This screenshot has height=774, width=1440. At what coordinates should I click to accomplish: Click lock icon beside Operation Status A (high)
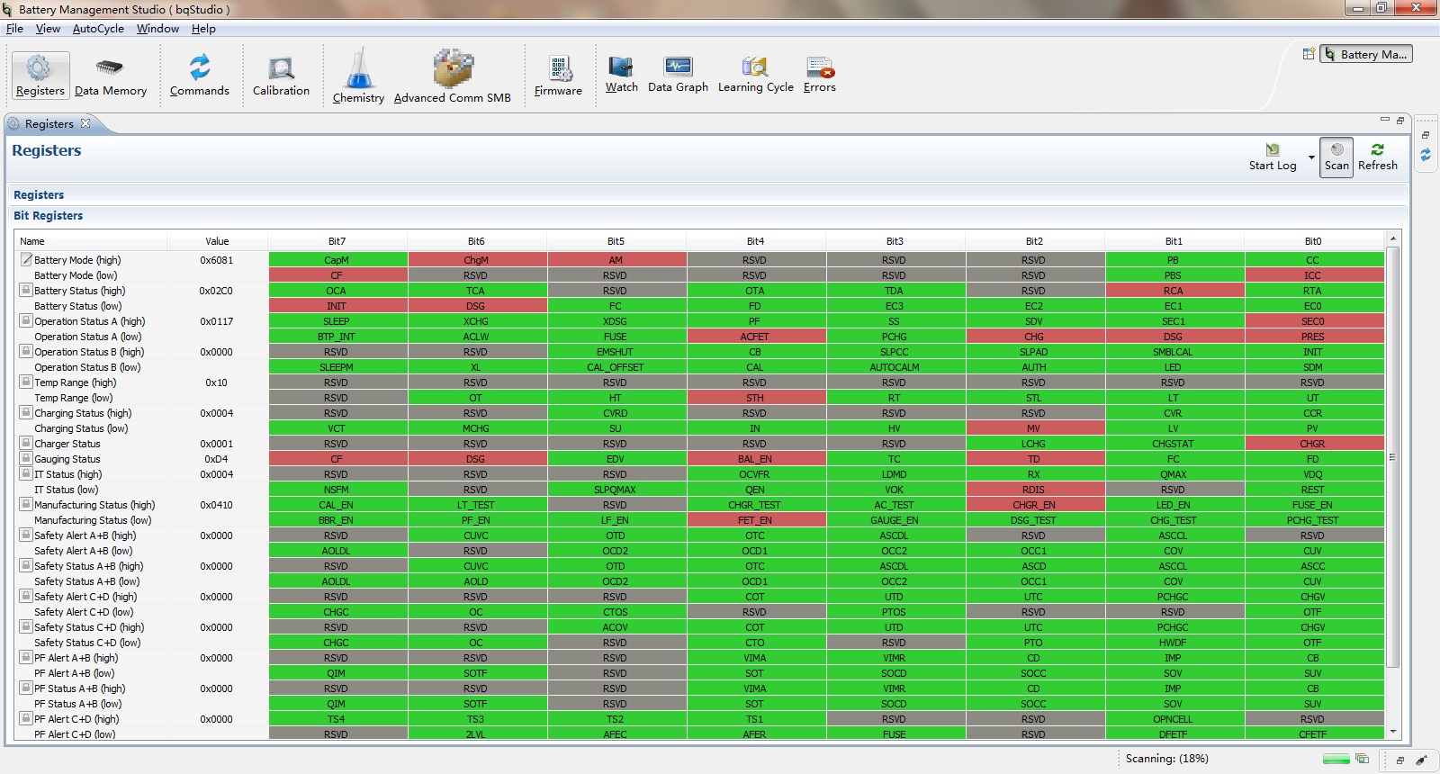click(x=26, y=320)
